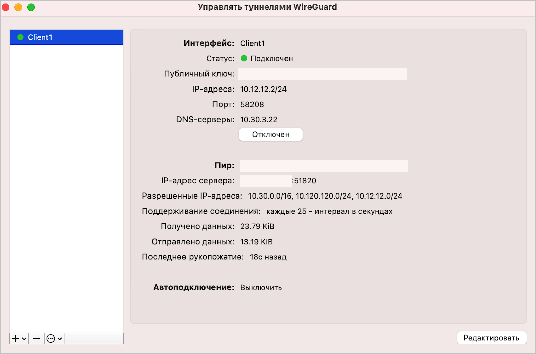
Task: Click the plus add-tunnel icon
Action: pos(15,338)
